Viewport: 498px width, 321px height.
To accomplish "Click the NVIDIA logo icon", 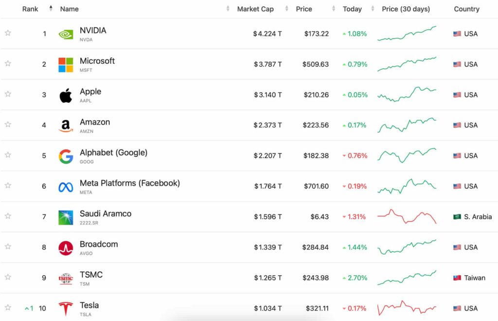I will click(66, 34).
